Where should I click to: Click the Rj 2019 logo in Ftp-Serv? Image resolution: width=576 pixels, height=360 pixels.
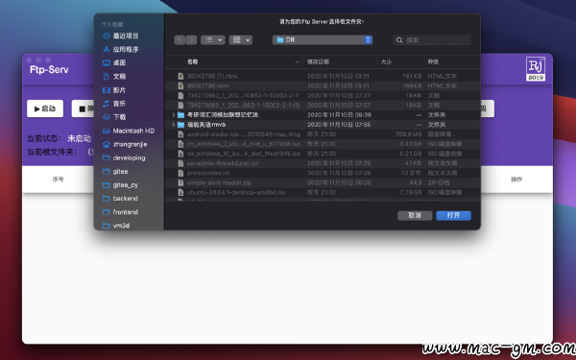(536, 69)
